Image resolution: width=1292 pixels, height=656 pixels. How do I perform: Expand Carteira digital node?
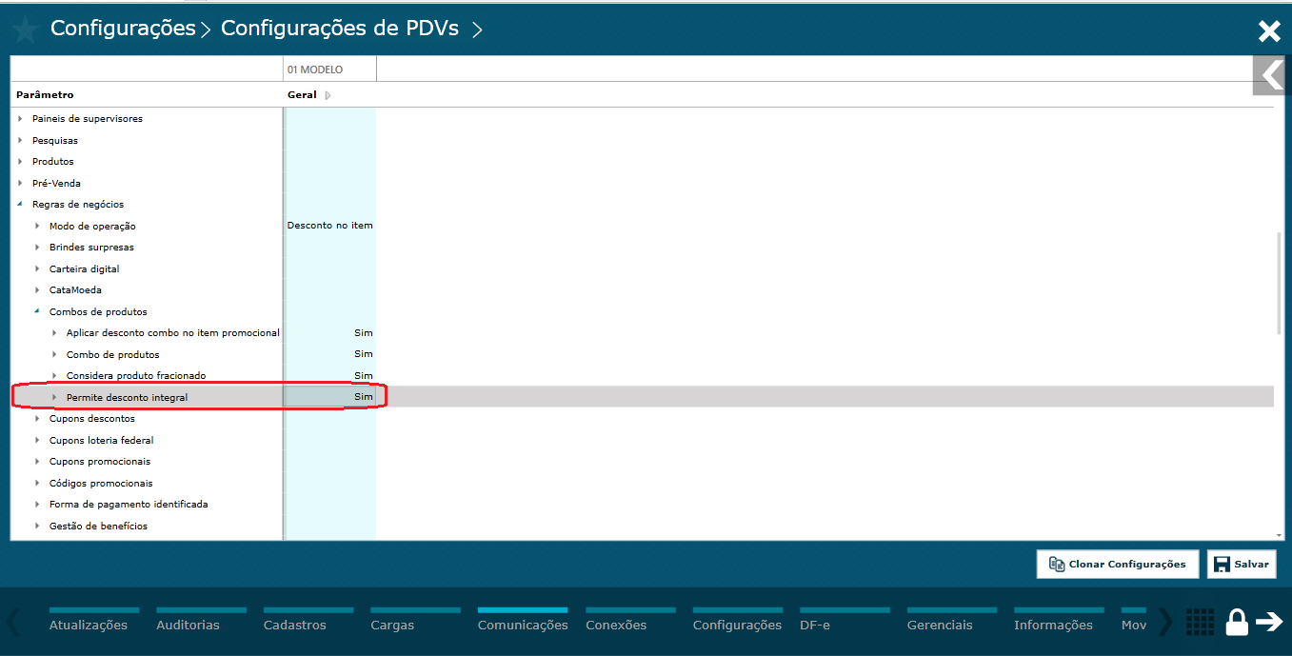click(x=37, y=268)
